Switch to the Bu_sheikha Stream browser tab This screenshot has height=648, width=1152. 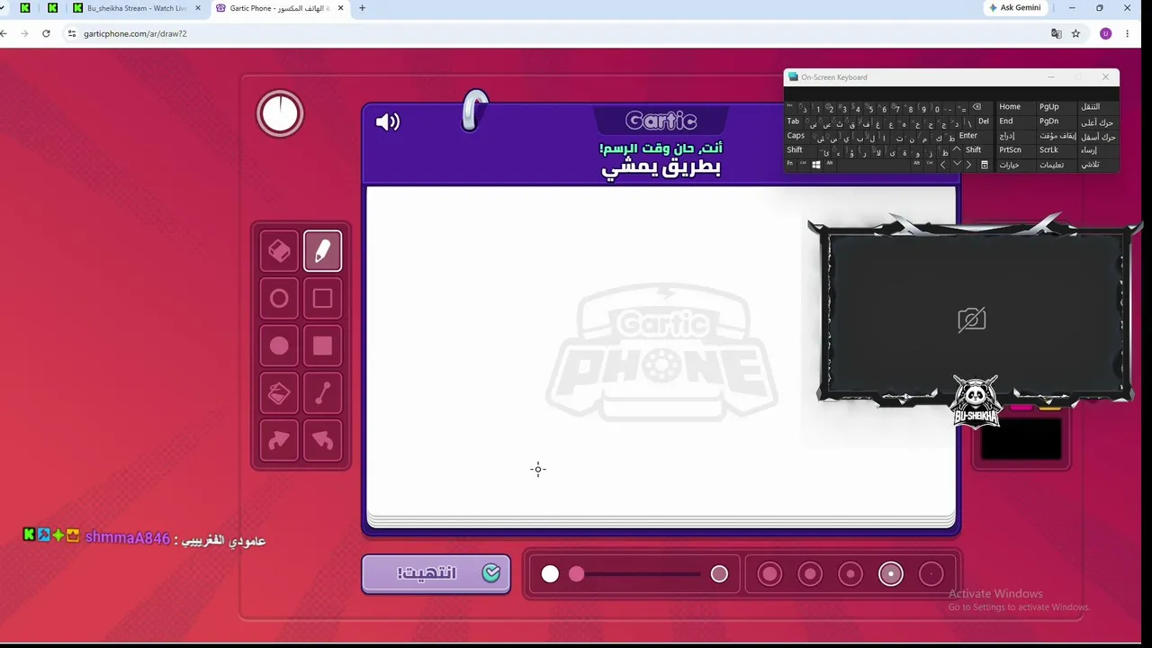point(138,8)
